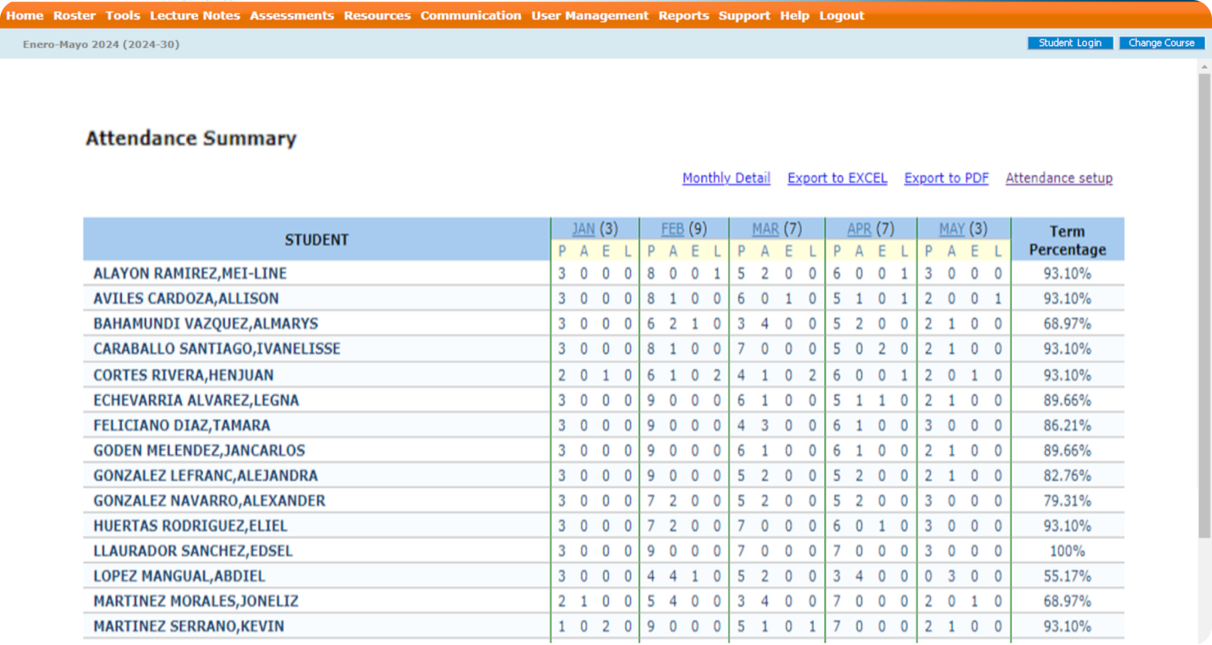Click the Student Login button
The height and width of the screenshot is (645, 1212).
click(1070, 43)
